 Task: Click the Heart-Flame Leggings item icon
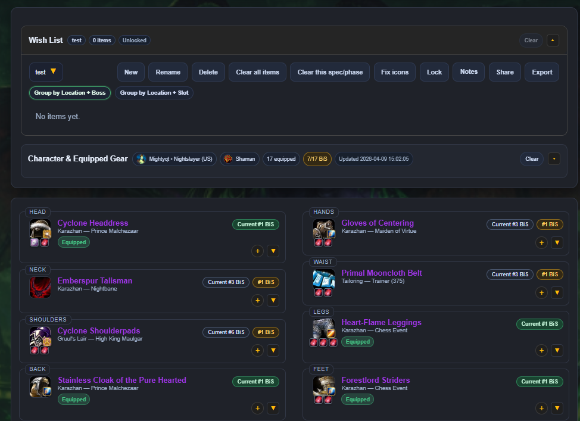point(323,328)
